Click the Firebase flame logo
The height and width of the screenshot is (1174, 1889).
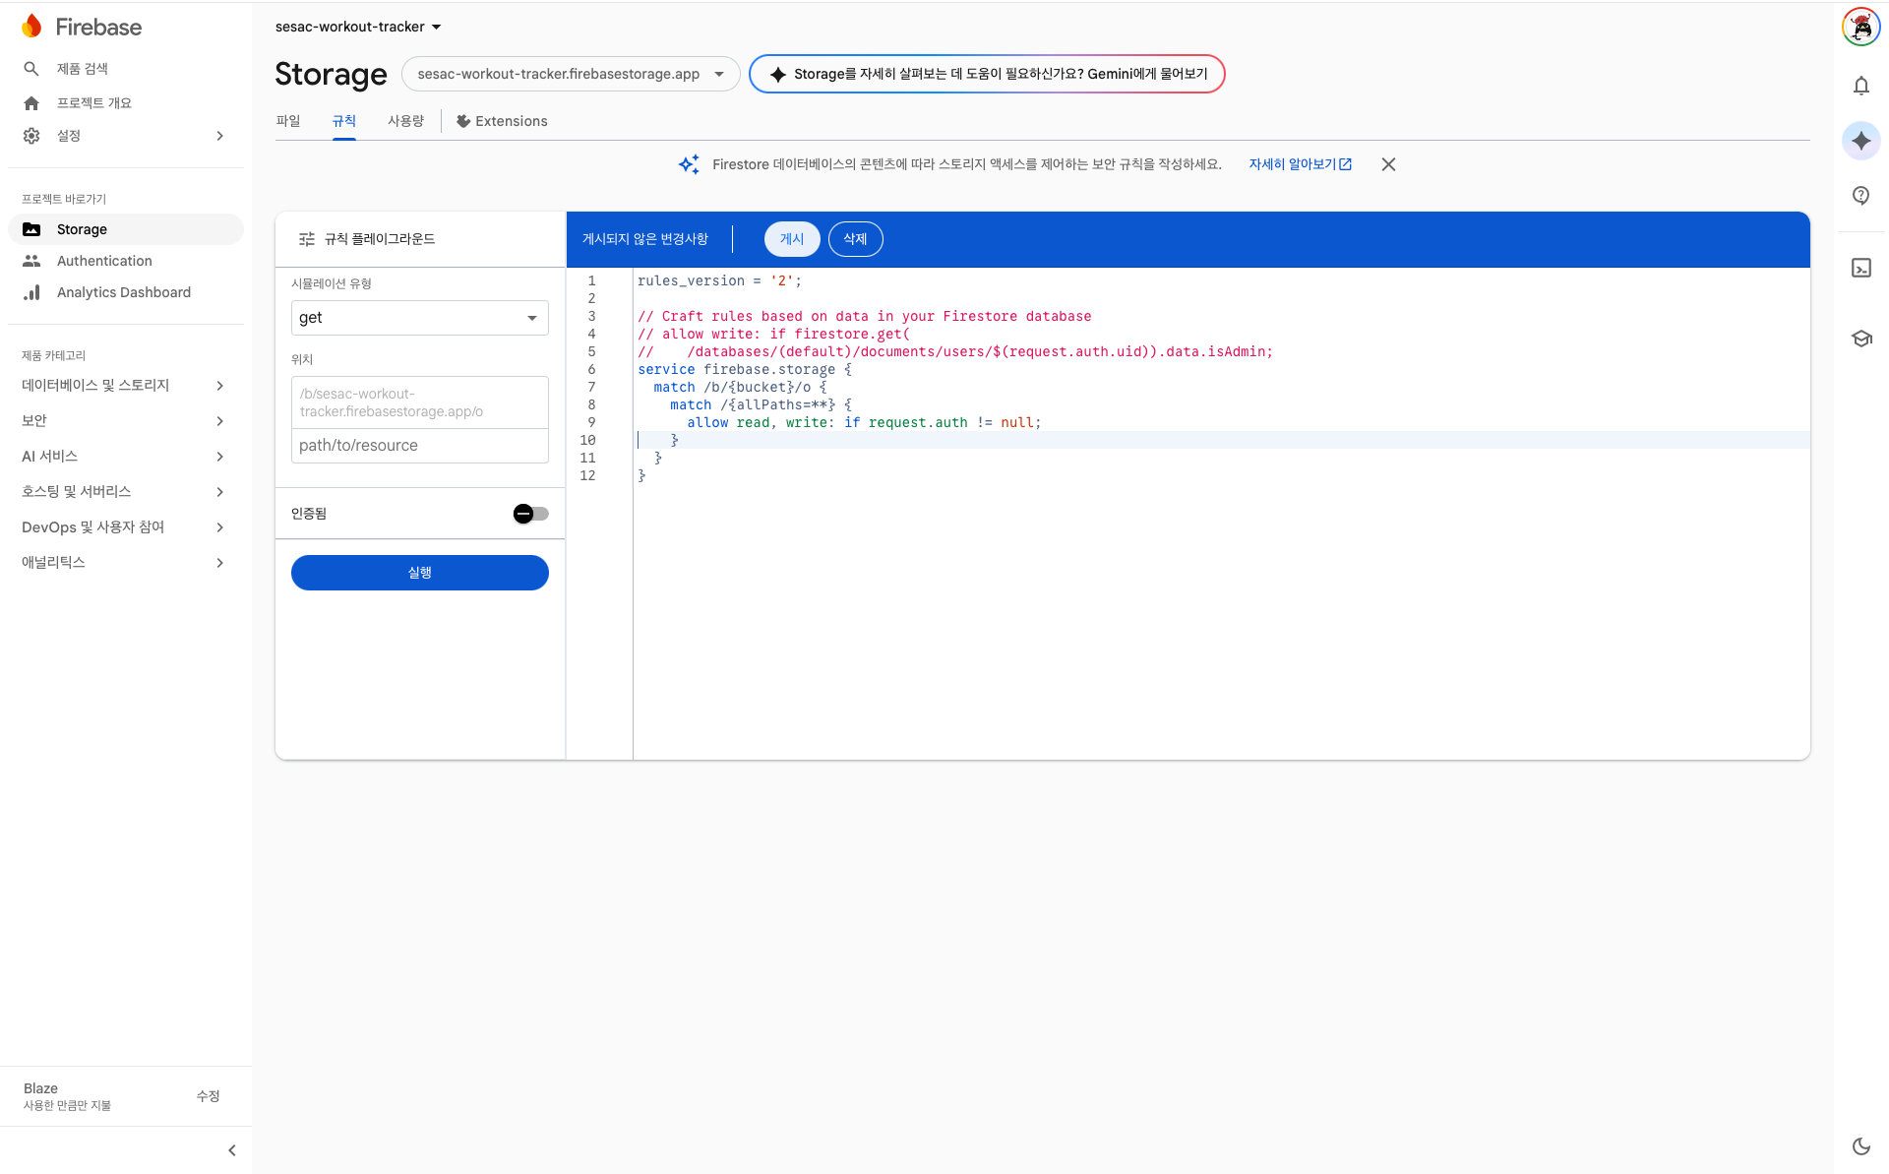click(31, 27)
